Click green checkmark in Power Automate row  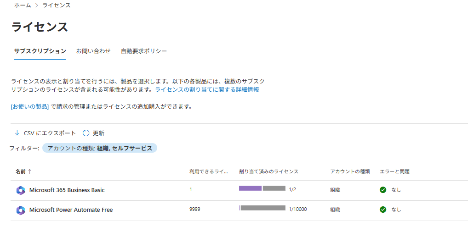(383, 210)
